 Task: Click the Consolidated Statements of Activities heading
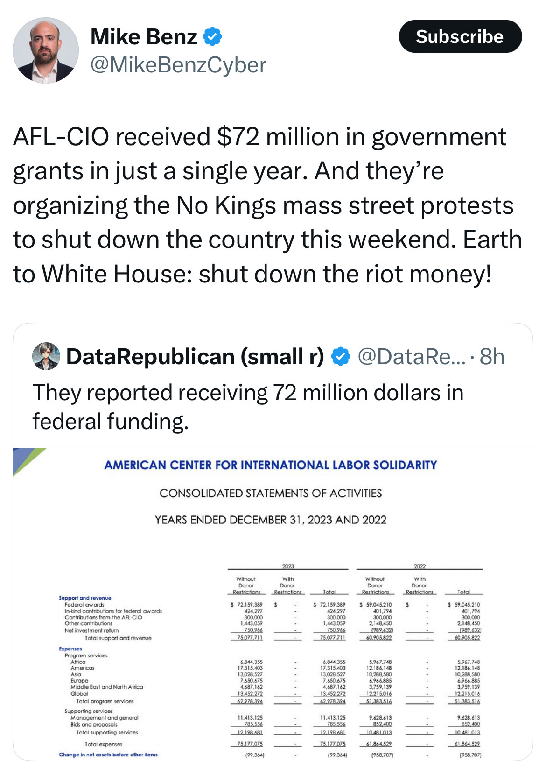click(x=271, y=493)
